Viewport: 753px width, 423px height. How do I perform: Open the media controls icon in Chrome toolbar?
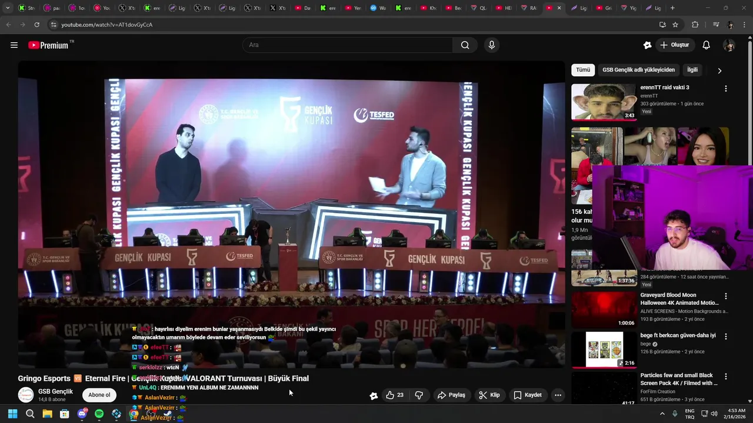tap(716, 25)
